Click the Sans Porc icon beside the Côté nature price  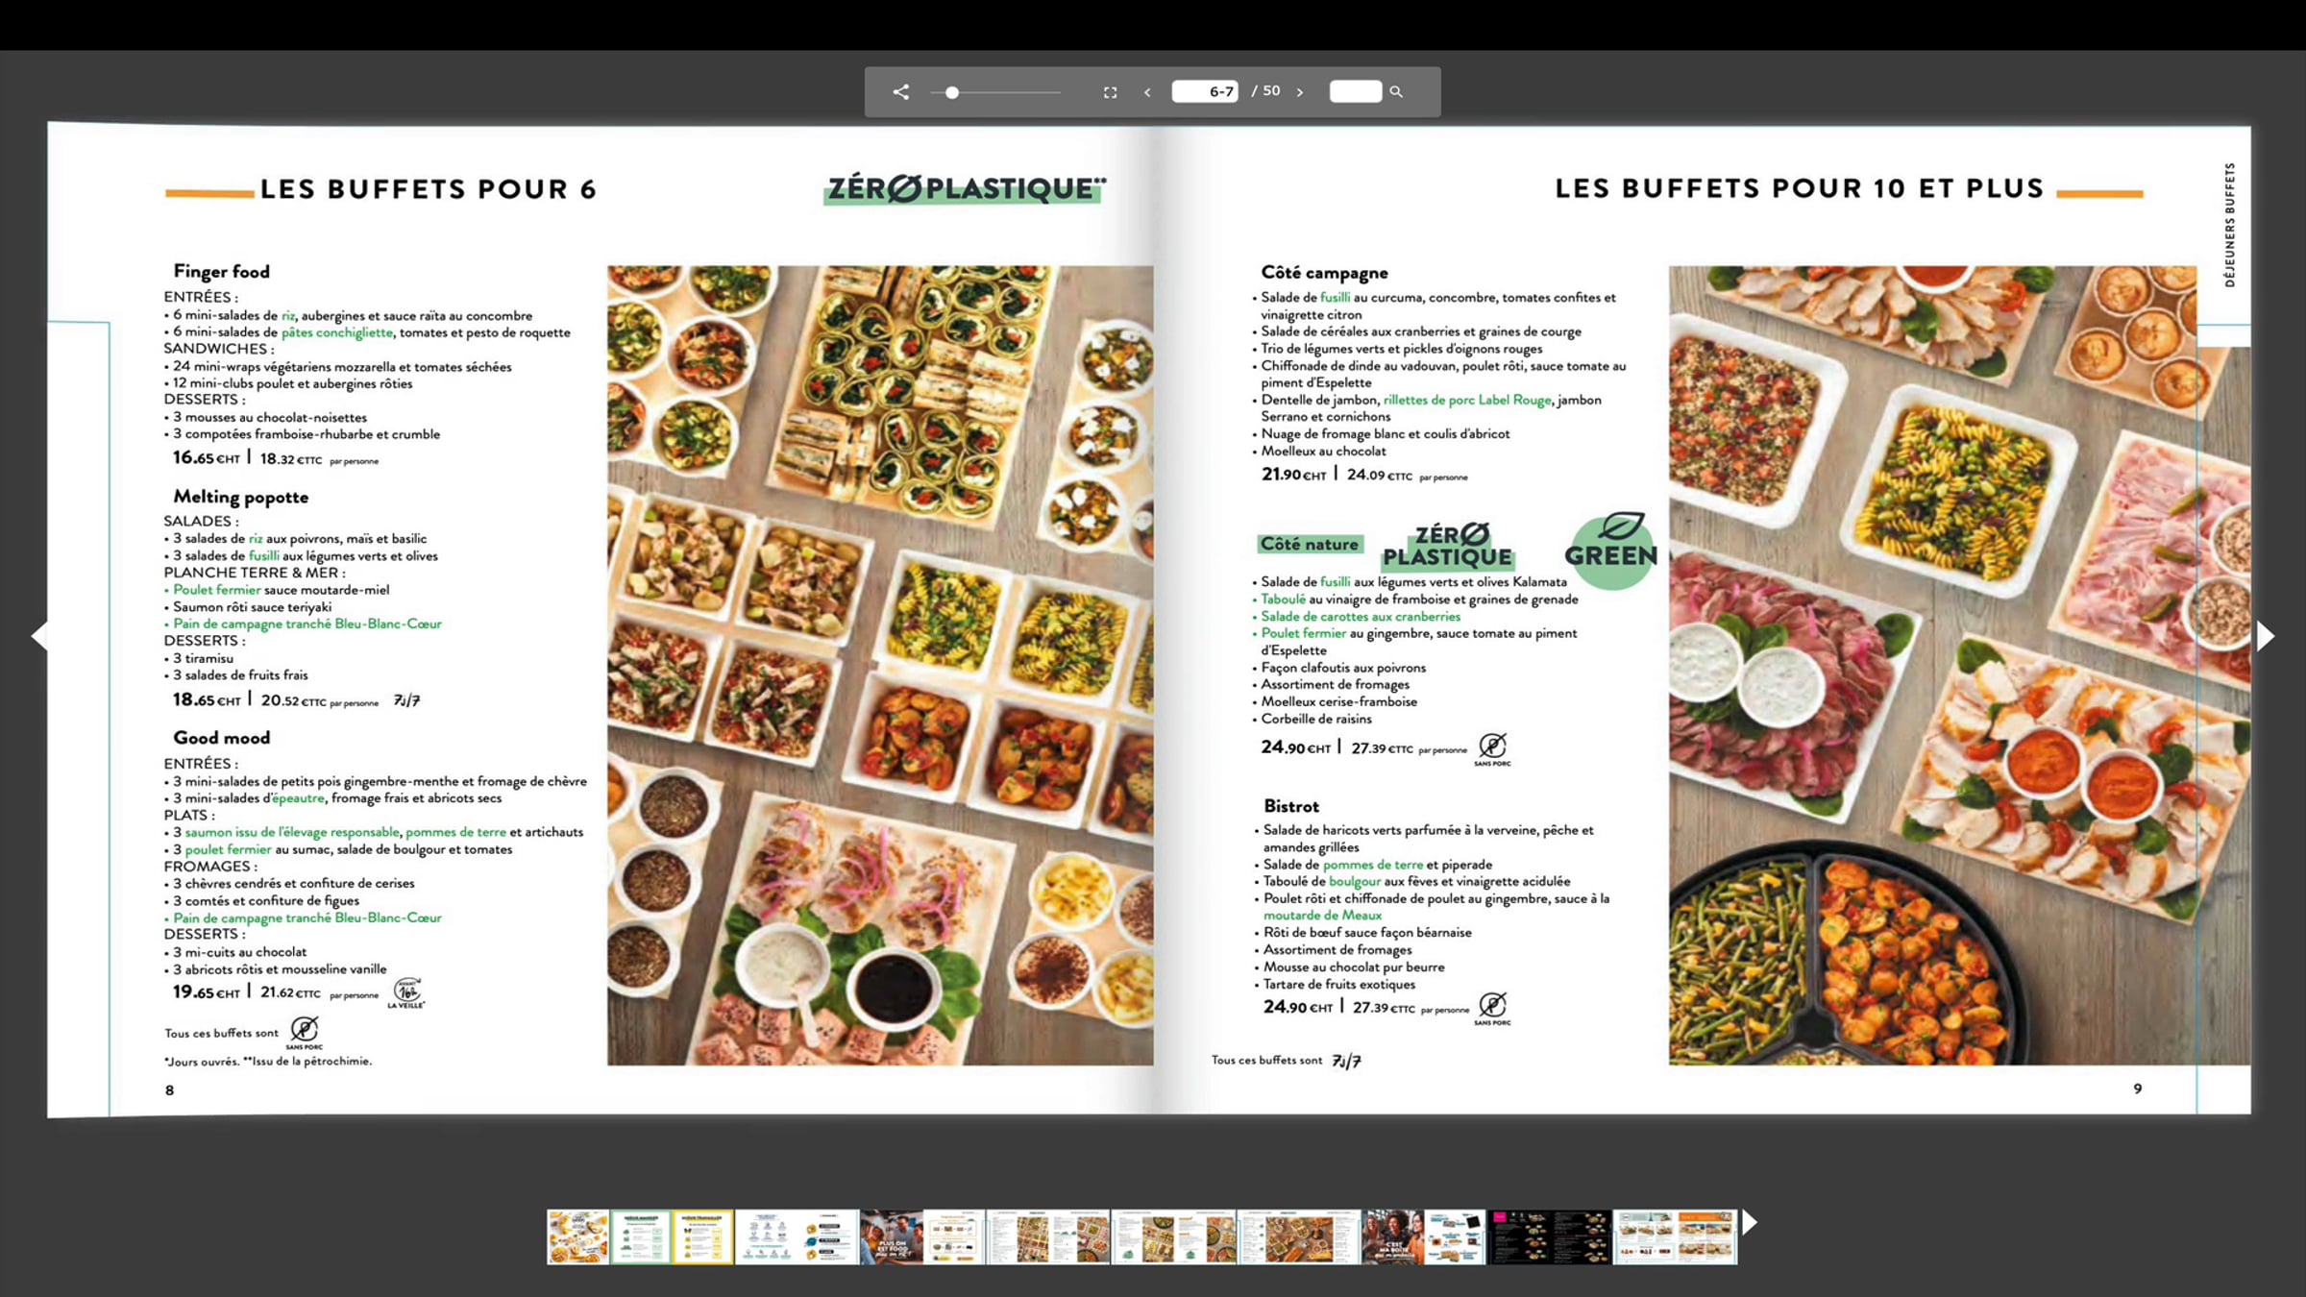1492,748
